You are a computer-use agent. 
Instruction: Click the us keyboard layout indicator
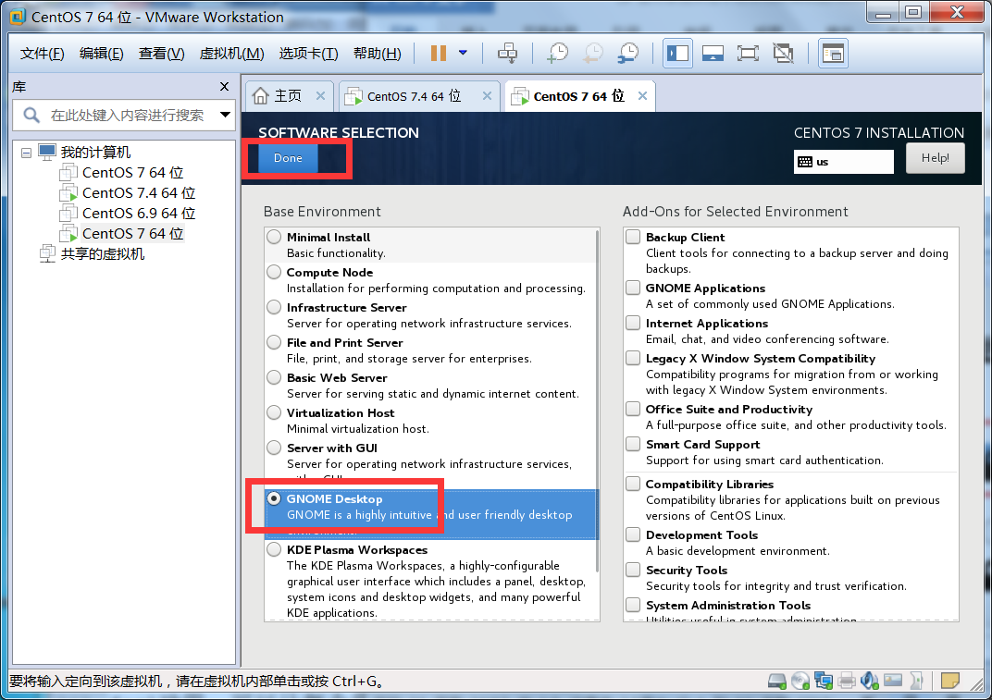point(843,161)
